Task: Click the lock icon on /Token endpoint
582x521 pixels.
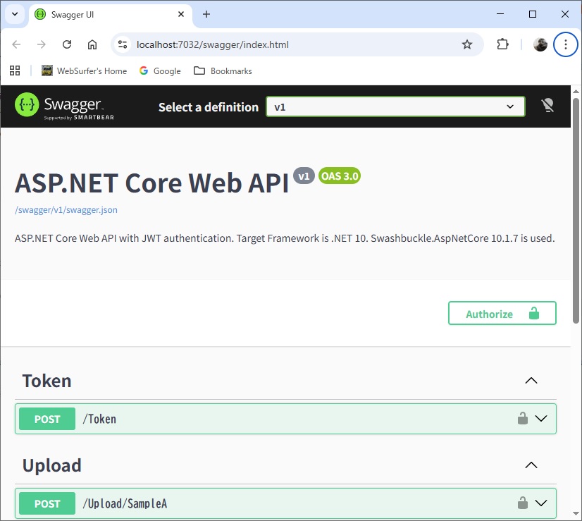Action: (522, 419)
